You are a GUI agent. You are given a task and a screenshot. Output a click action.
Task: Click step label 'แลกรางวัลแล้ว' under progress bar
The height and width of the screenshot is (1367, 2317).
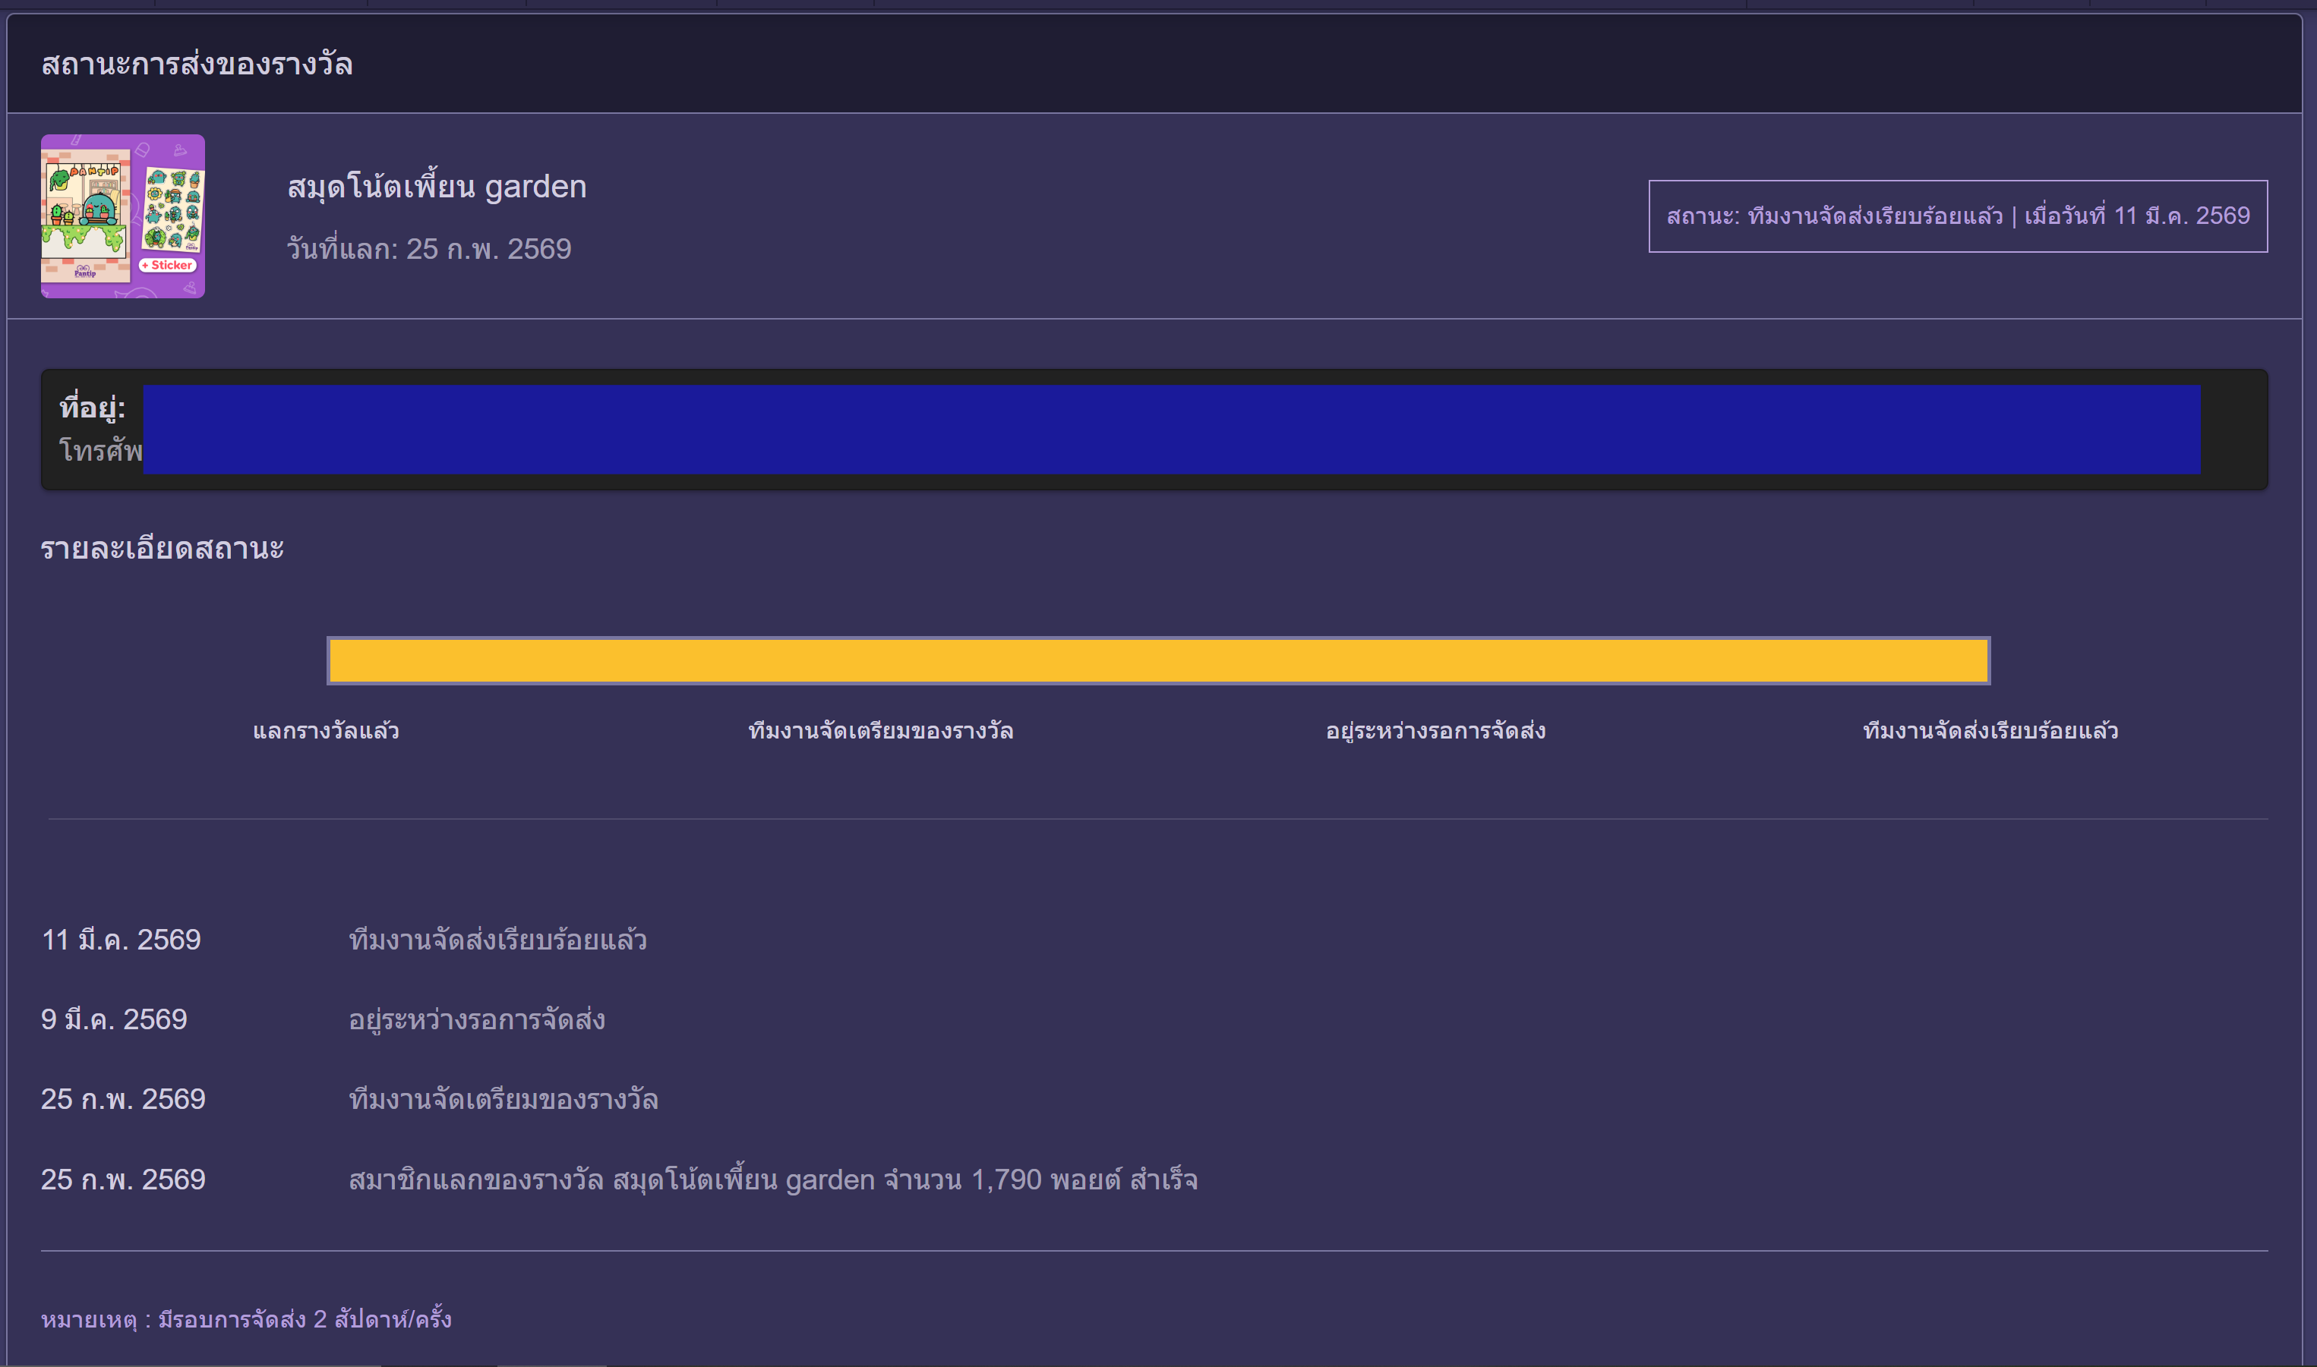(325, 732)
